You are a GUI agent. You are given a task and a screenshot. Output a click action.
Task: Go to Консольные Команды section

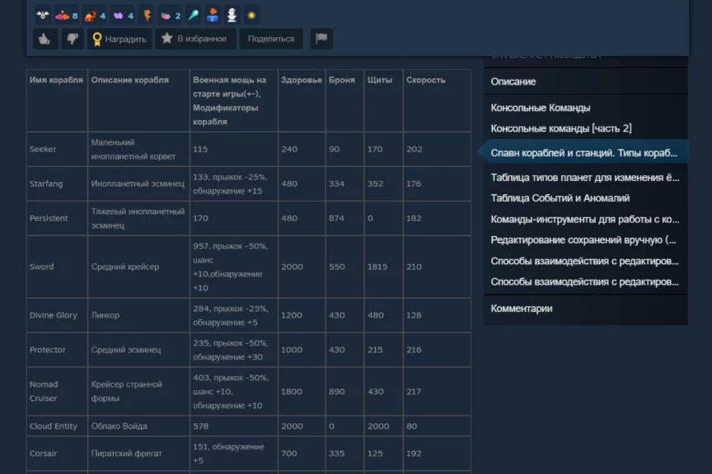pos(541,108)
